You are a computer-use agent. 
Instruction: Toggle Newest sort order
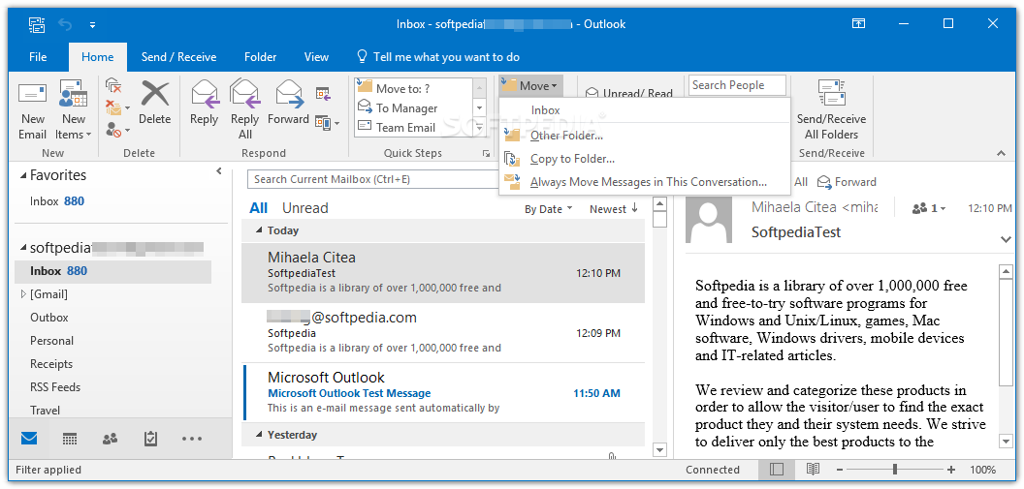coord(613,209)
